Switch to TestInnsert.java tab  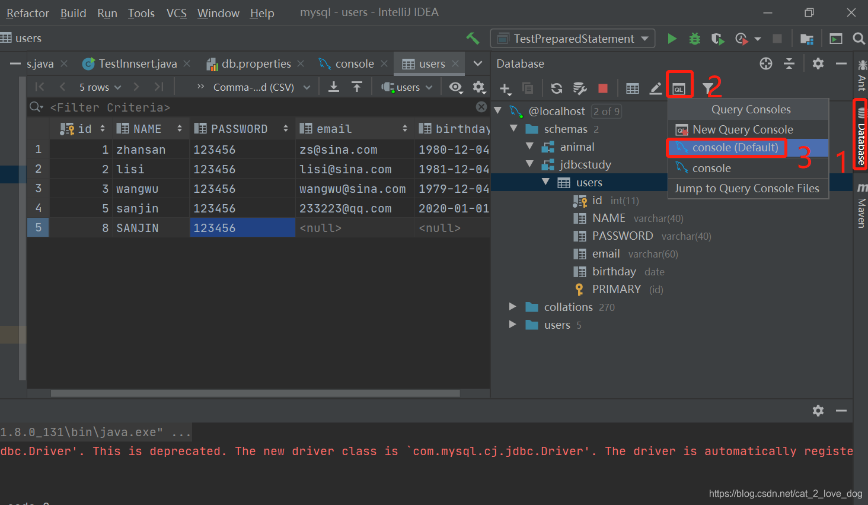[x=137, y=63]
